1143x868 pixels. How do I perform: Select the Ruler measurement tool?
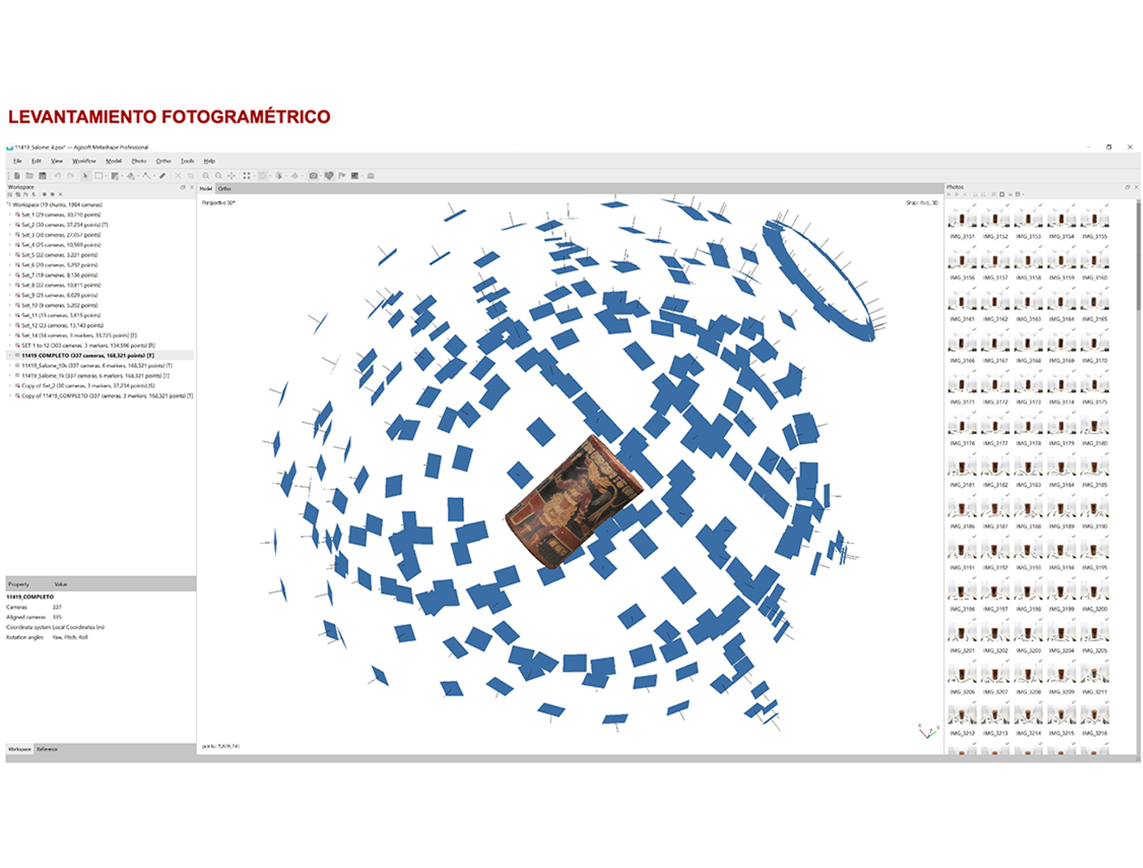[x=162, y=176]
